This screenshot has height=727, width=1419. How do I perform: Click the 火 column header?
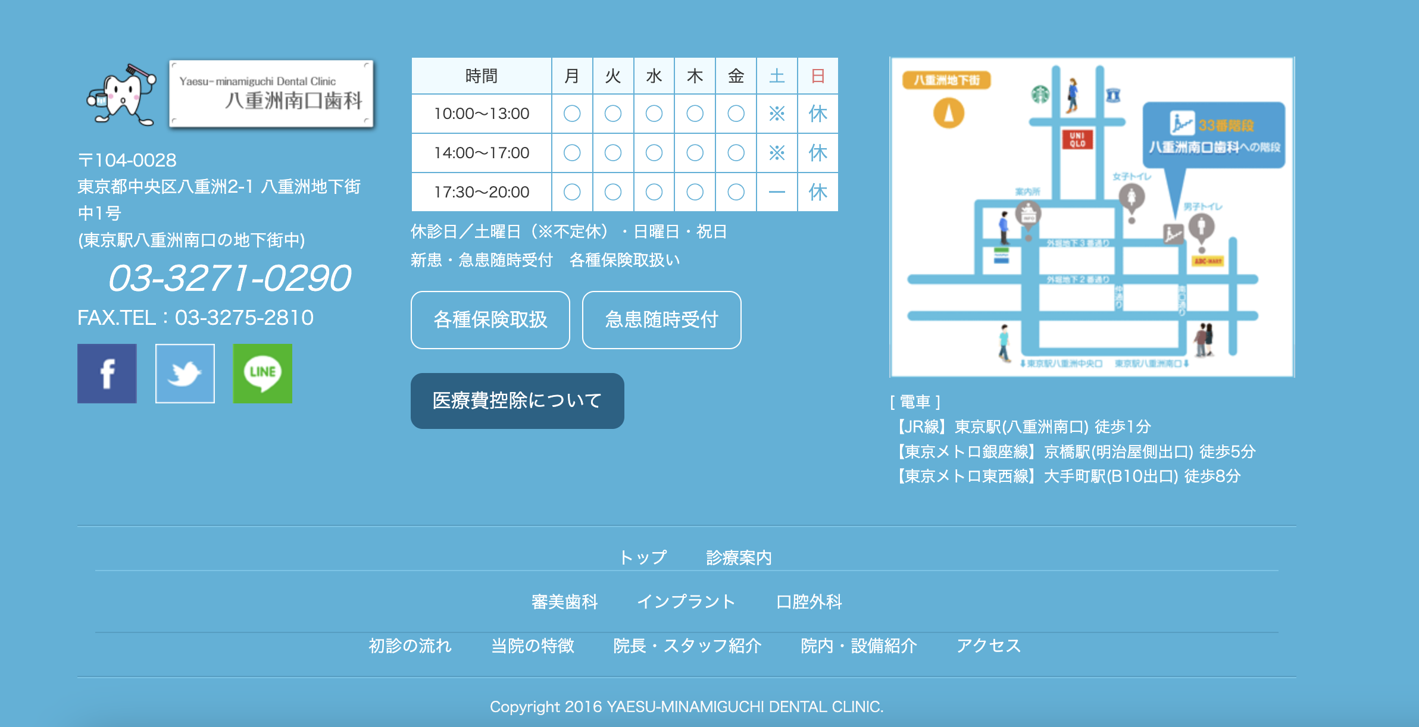[x=613, y=76]
